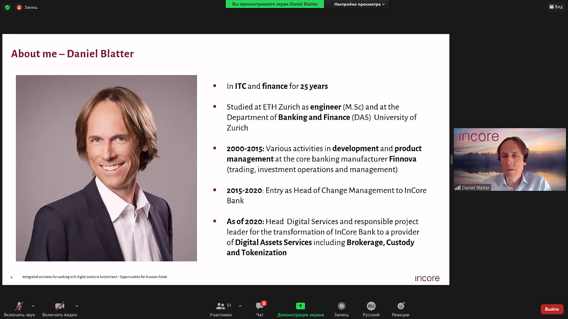The image size is (568, 319).
Task: Expand video options chevron next to camera
Action: pyautogui.click(x=77, y=306)
